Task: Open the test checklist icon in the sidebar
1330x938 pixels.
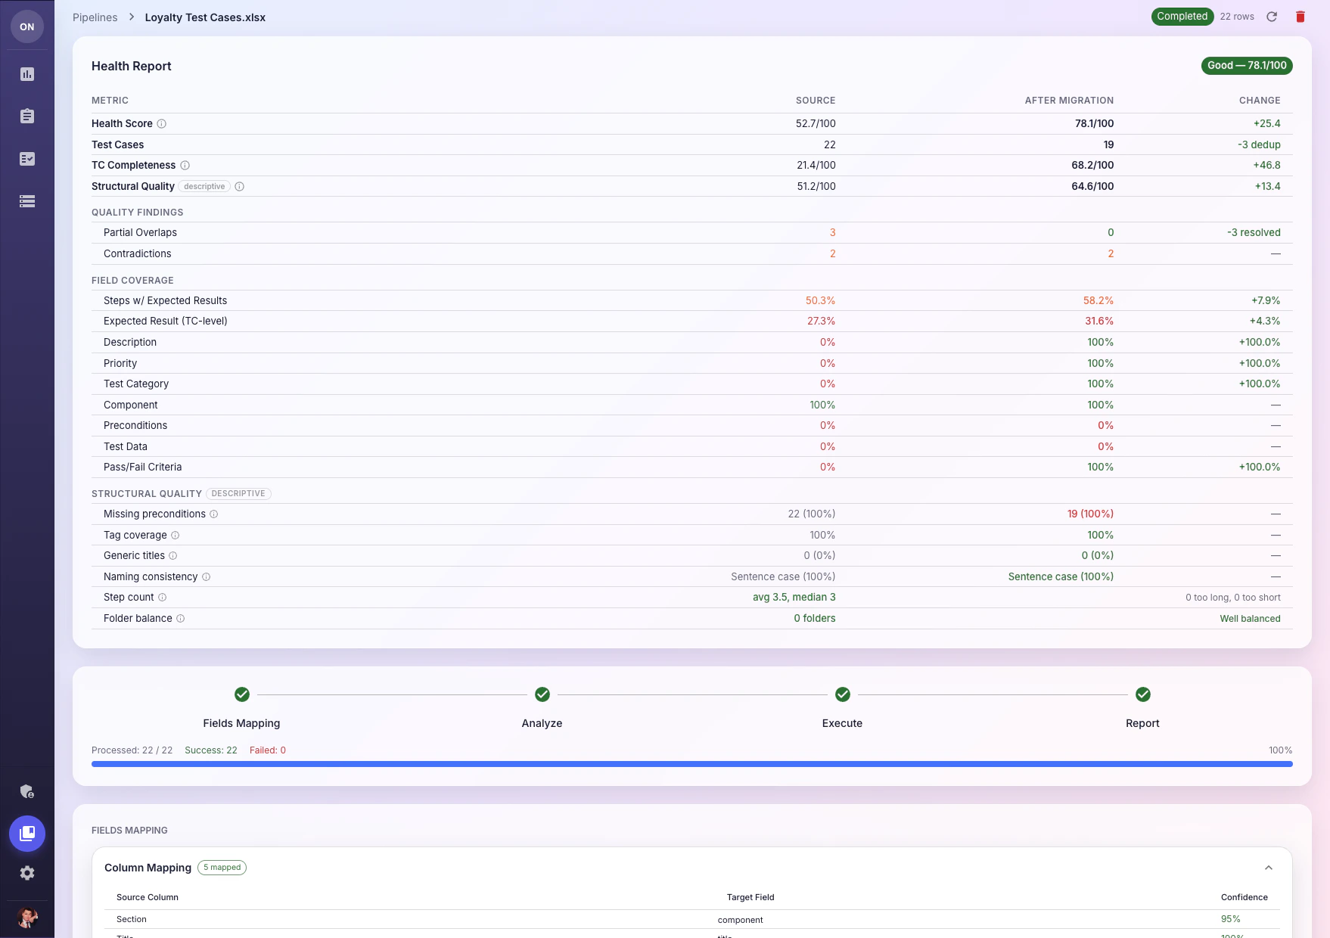Action: pos(27,159)
